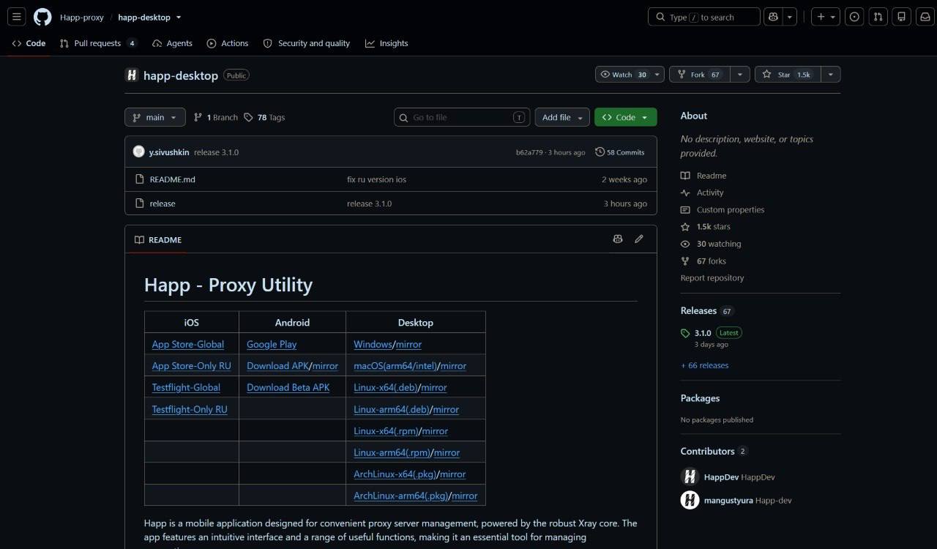937x549 pixels.
Task: Switch to the Pull requests tab
Action: pos(98,43)
